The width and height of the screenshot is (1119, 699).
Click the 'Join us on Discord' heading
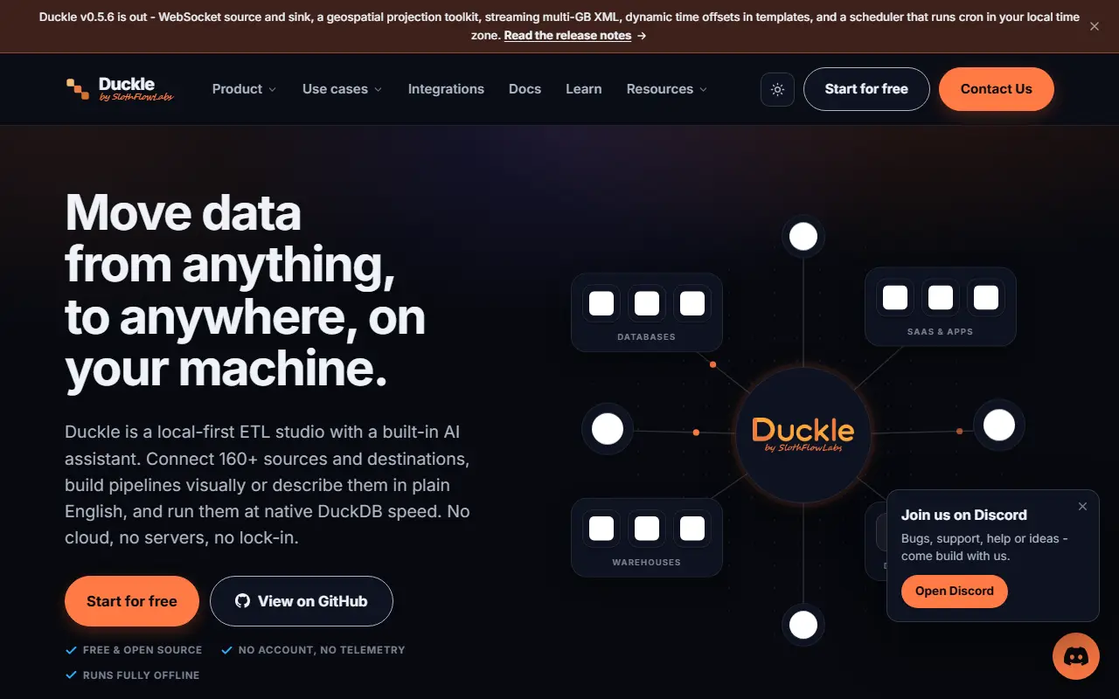tap(964, 516)
